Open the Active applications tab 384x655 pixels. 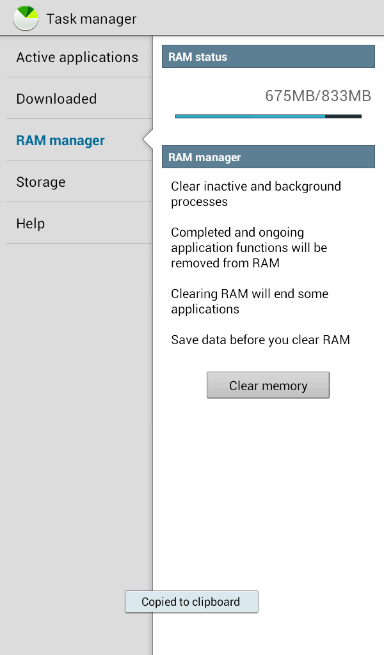point(77,58)
